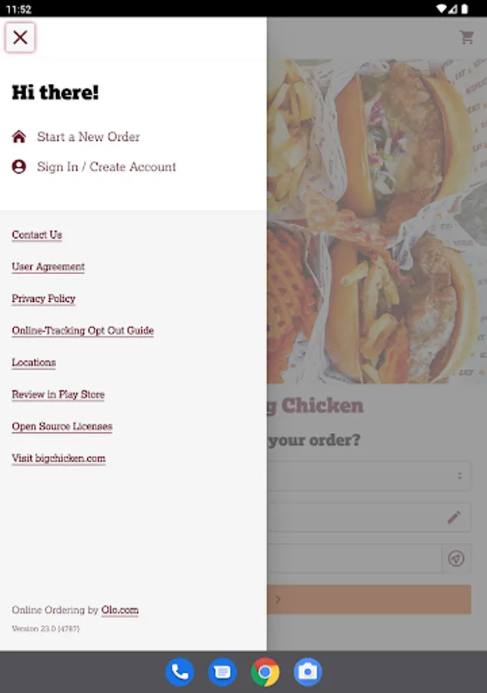Open the Privacy Policy link
The height and width of the screenshot is (693, 487).
[44, 299]
